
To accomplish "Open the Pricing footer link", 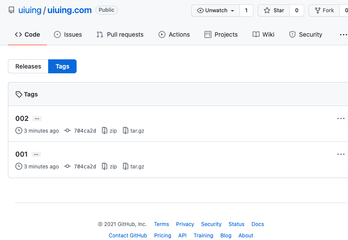I will click(x=163, y=235).
